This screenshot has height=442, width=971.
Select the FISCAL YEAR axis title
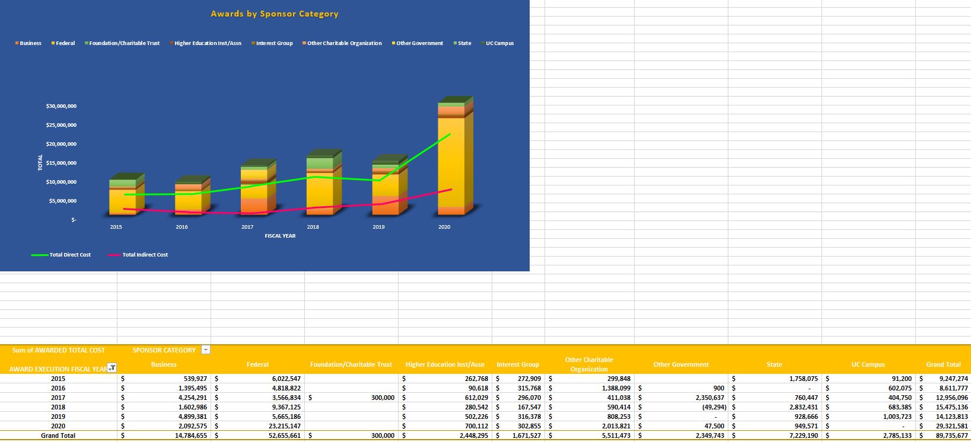coord(280,236)
